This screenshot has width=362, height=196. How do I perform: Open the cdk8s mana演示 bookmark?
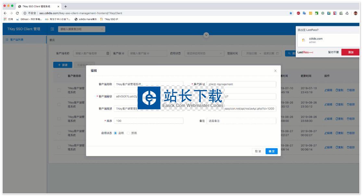click(x=86, y=19)
